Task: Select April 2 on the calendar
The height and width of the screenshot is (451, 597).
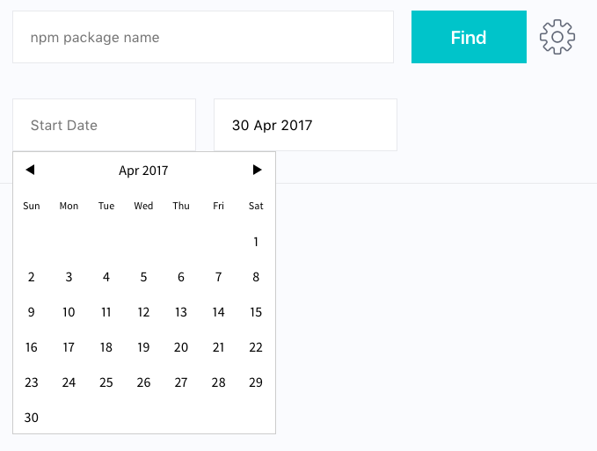Action: 32,277
